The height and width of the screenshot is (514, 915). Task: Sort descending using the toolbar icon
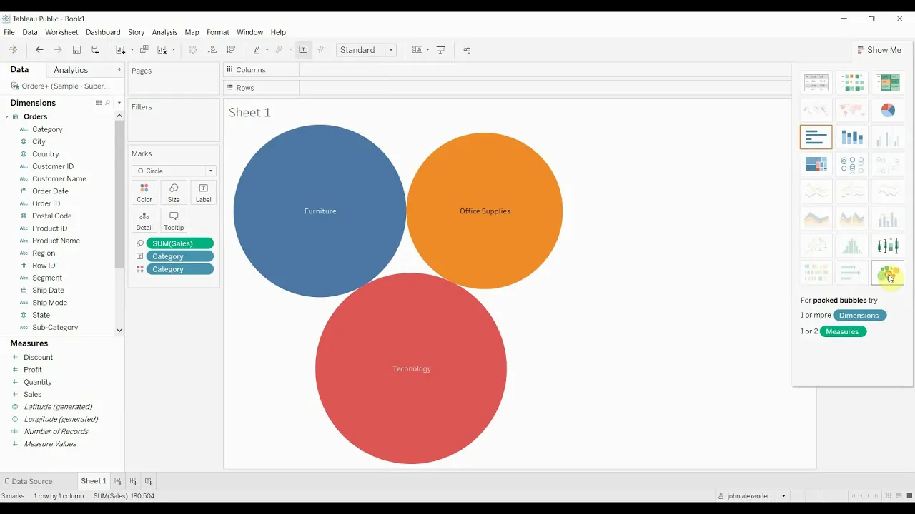tap(230, 50)
